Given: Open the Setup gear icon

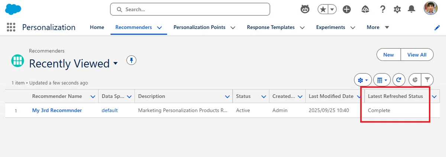Looking at the screenshot, I should pos(397,9).
